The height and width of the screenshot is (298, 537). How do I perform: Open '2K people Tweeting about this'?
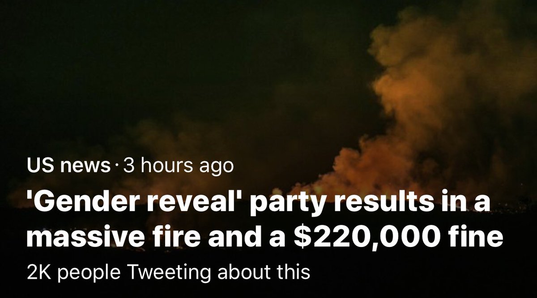168,272
